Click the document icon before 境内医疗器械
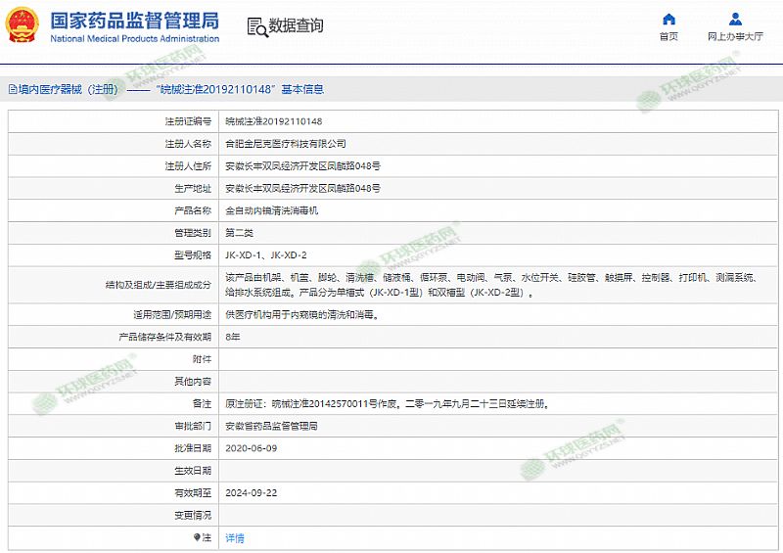 tap(12, 89)
